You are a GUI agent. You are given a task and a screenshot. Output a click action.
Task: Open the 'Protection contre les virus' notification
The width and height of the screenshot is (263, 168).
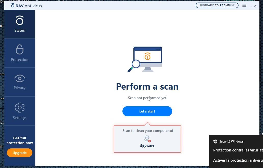pos(238,150)
